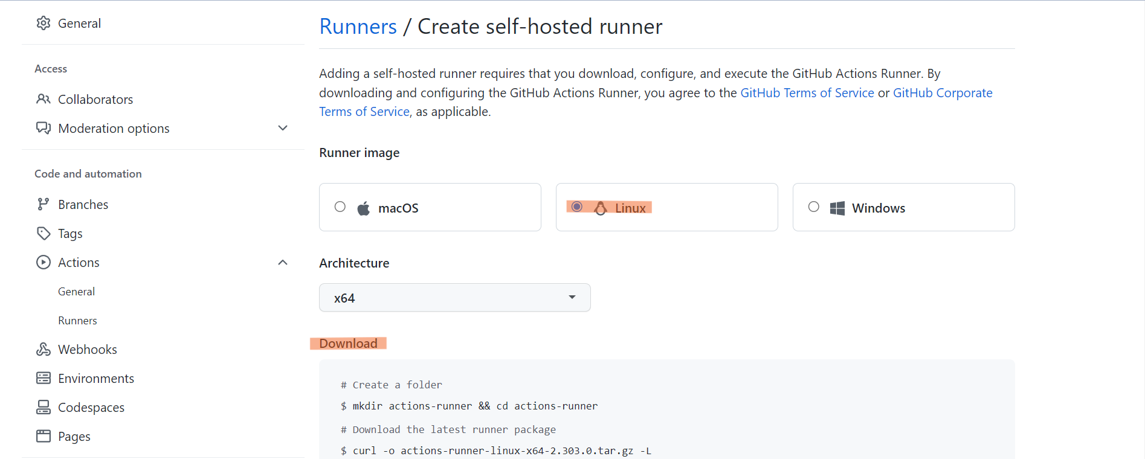Click the Linux label text

click(x=630, y=208)
